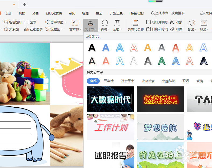Open the 符号 symbol dropdown
The width and height of the screenshot is (212, 168).
(x=105, y=25)
